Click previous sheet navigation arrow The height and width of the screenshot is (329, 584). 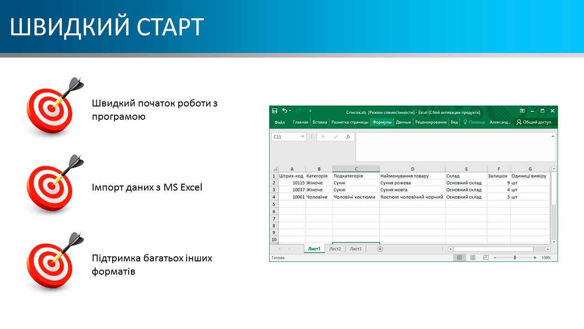280,249
